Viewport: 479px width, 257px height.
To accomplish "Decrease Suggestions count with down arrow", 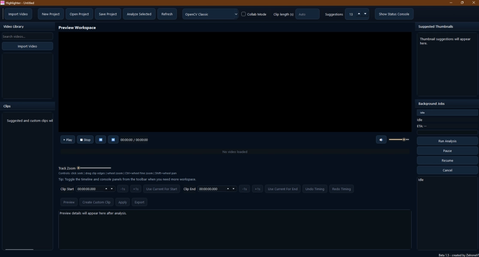I will (365, 14).
